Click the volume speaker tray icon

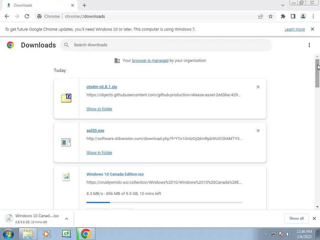tap(288, 234)
